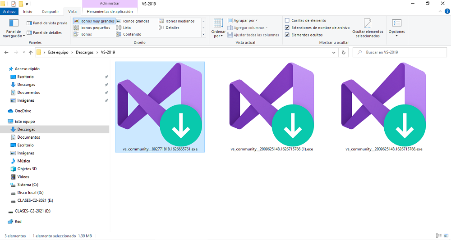
Task: Enable Casillas de elemento checkbox
Action: pyautogui.click(x=287, y=20)
